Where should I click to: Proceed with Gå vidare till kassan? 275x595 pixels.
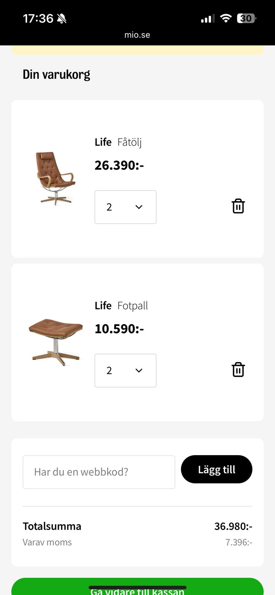137,588
